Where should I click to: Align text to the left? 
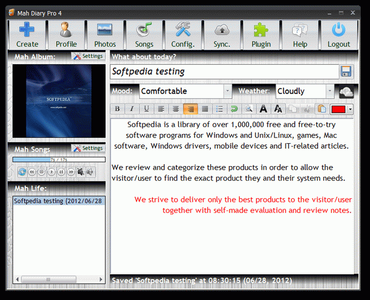click(161, 109)
